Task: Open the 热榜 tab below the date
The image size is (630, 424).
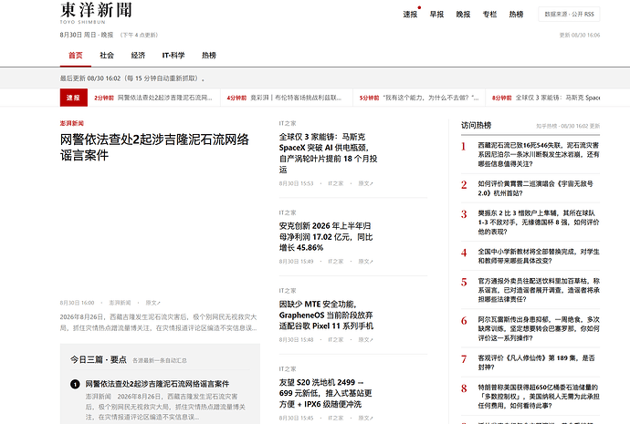Action: pyautogui.click(x=209, y=56)
